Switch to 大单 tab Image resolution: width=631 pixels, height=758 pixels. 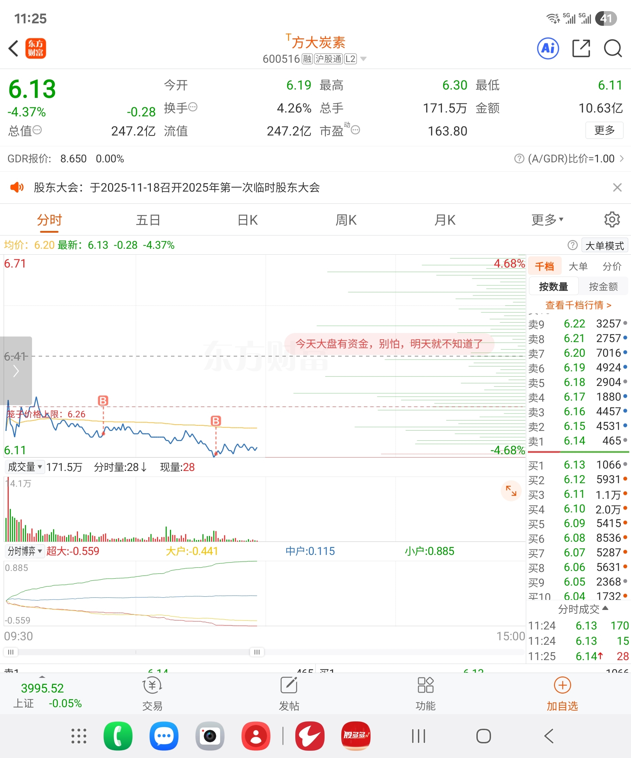pyautogui.click(x=578, y=266)
